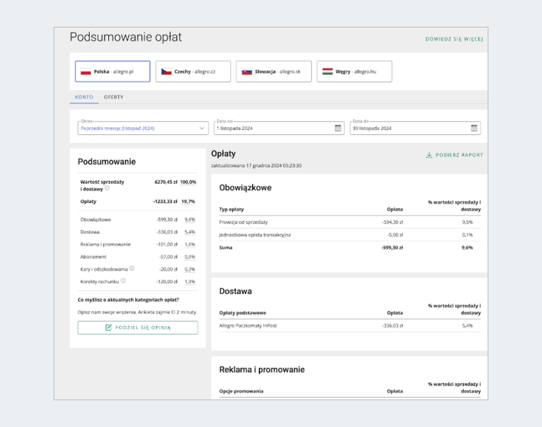Click the -594,30 zł commission fee
The width and height of the screenshot is (542, 427).
(392, 222)
